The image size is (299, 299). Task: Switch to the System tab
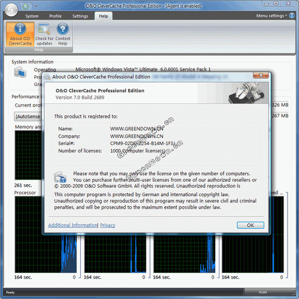click(32, 16)
